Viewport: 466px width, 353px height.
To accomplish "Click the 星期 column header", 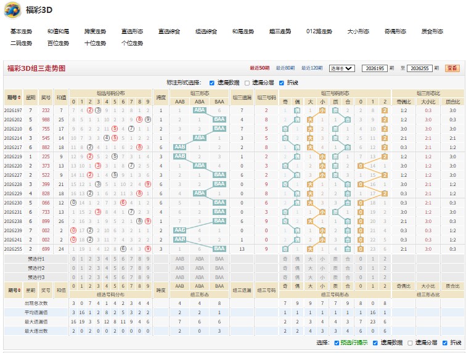I will (x=30, y=97).
